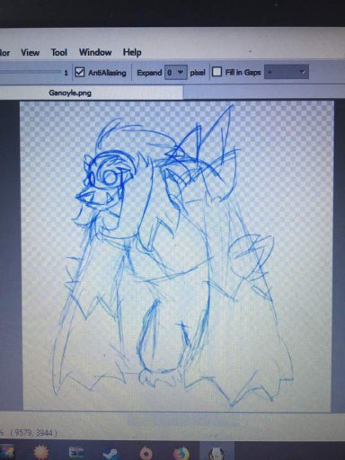Image resolution: width=345 pixels, height=460 pixels.
Task: Click the pink circular taskbar icon
Action: [x=146, y=453]
